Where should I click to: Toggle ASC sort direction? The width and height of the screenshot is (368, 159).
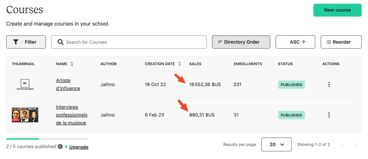point(295,42)
